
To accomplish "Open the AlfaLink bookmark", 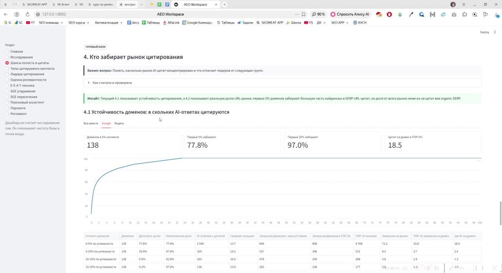I will coord(171,23).
